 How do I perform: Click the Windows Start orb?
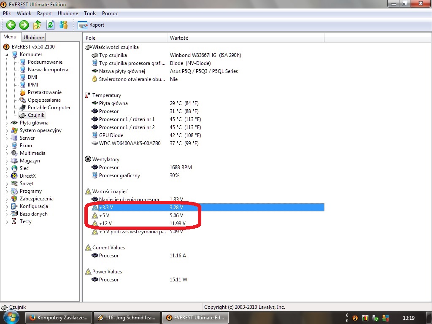(11, 317)
